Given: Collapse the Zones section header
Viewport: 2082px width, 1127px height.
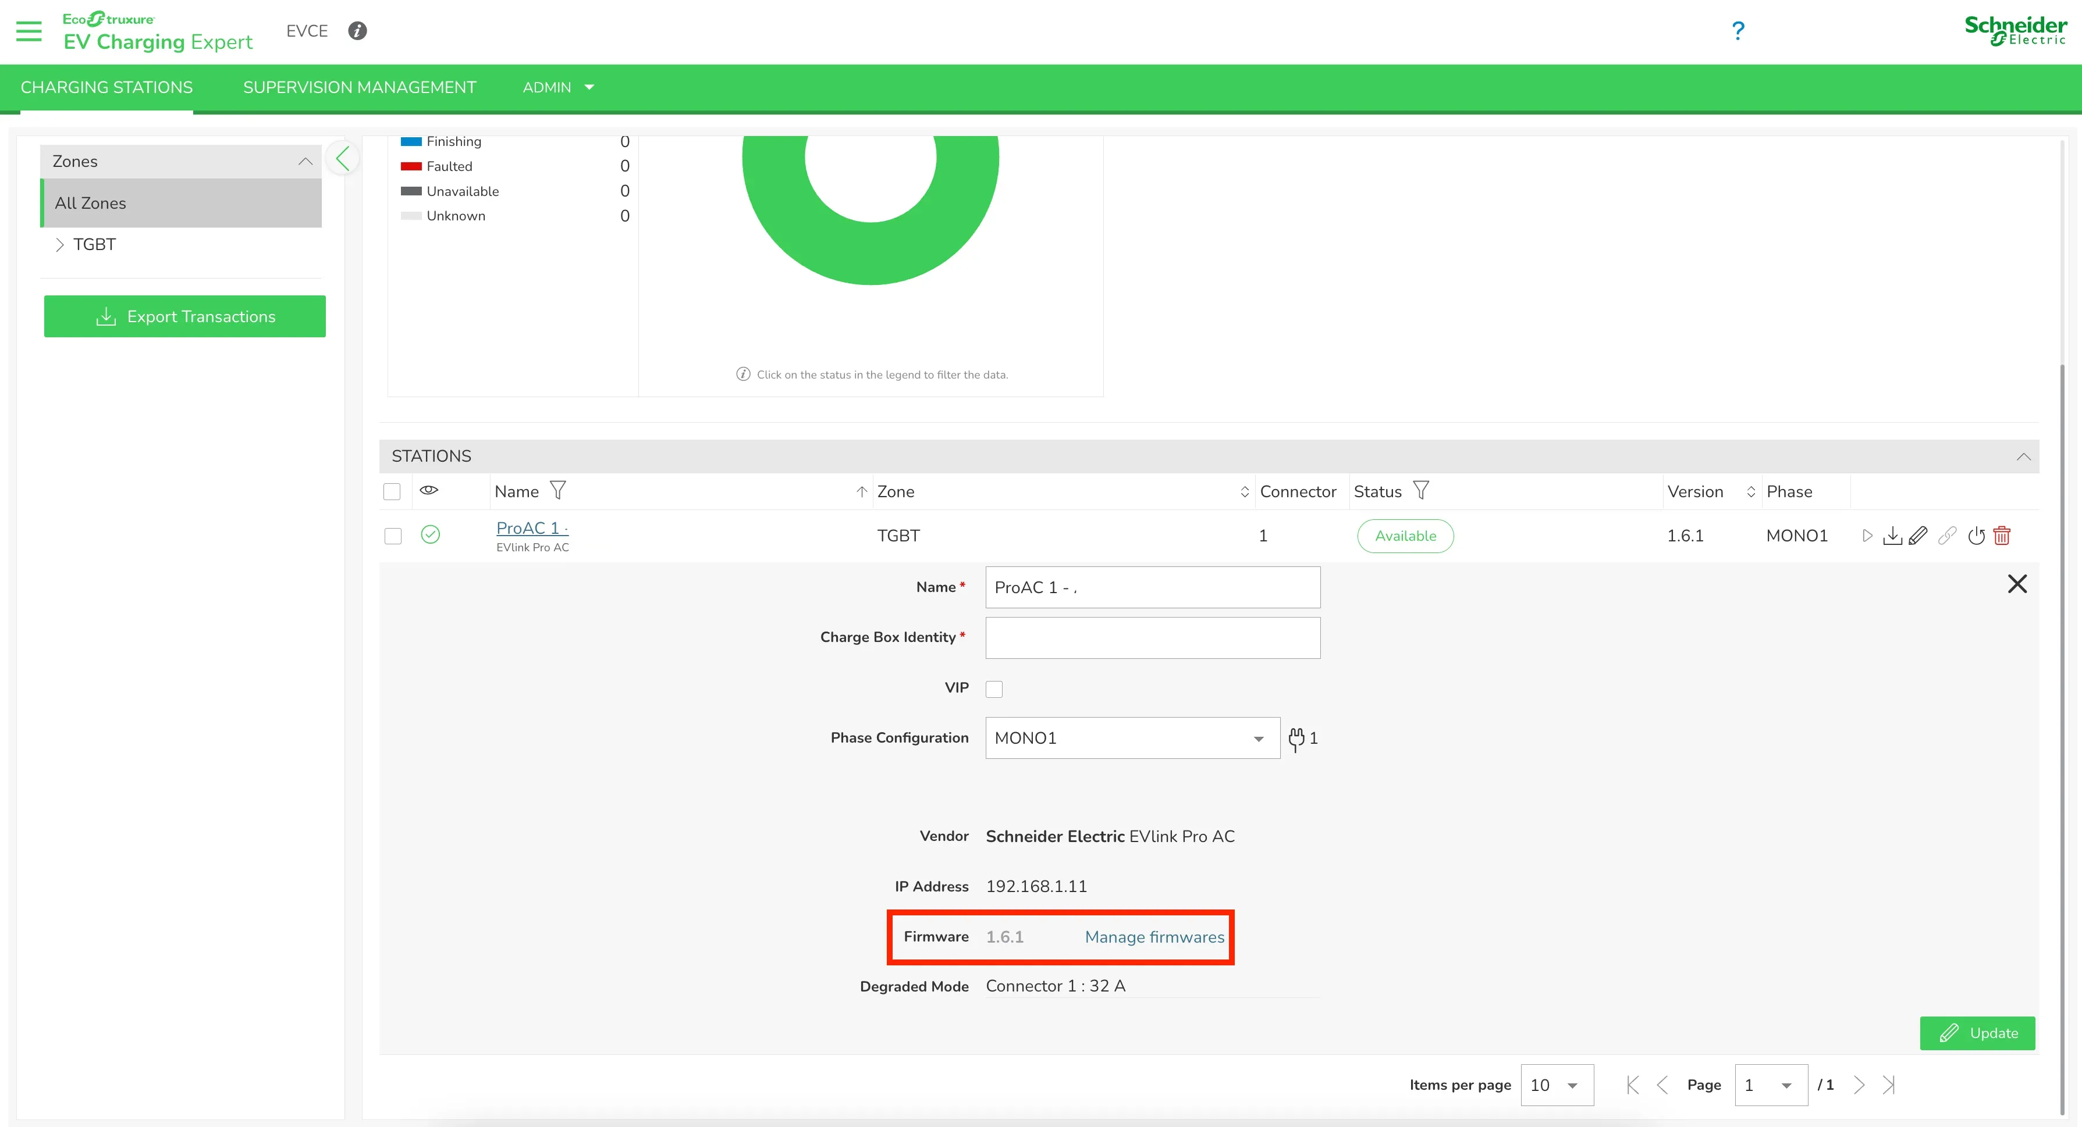Looking at the screenshot, I should [180, 162].
